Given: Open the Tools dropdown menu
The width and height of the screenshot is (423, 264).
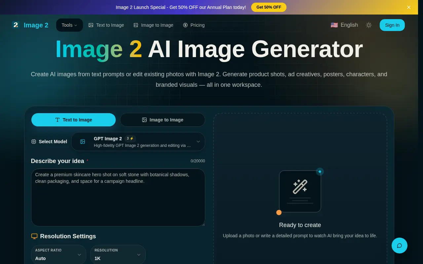Looking at the screenshot, I should pos(69,25).
